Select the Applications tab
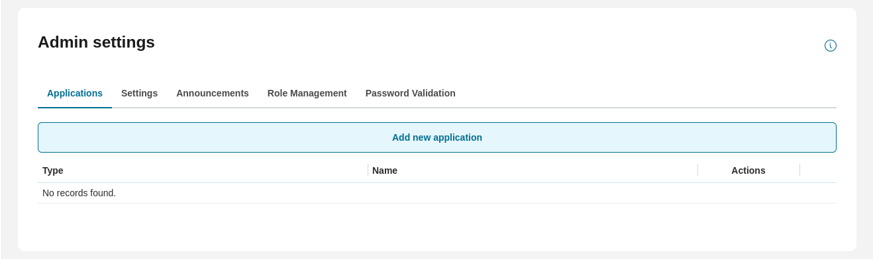Viewport: 873px width, 259px height. 75,93
